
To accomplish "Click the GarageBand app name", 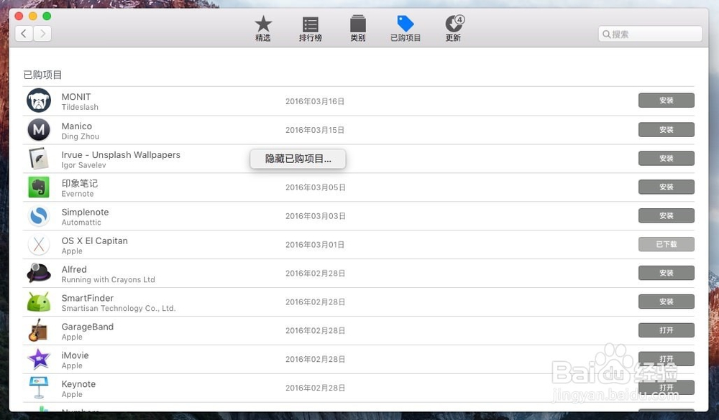I will tap(88, 327).
